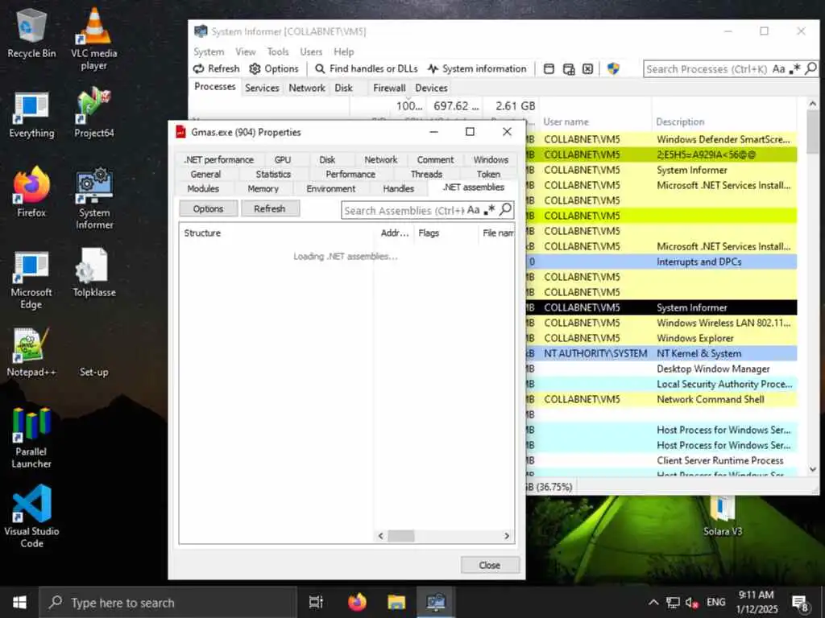825x618 pixels.
Task: Open the Handles properties tab
Action: [x=398, y=188]
